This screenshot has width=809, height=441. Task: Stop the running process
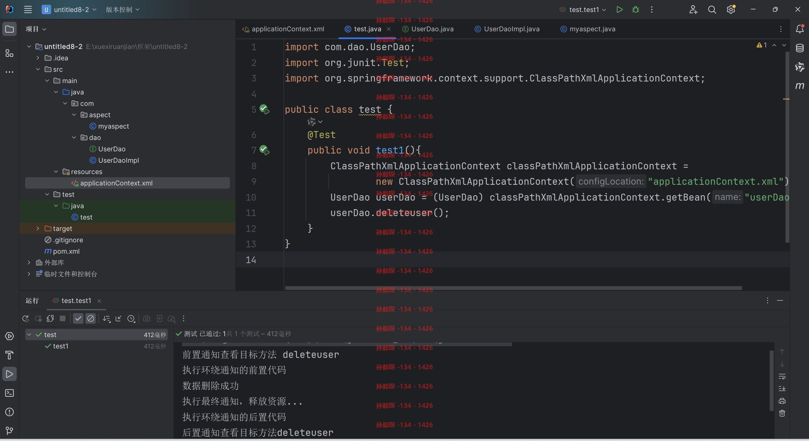[63, 319]
